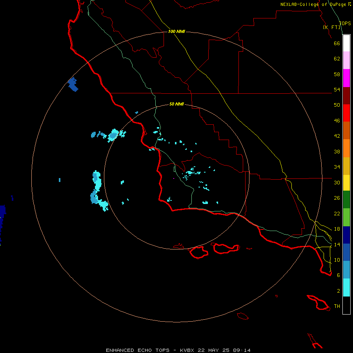This screenshot has height=353, width=353.
Task: Click the legend value '18'
Action: point(337,229)
